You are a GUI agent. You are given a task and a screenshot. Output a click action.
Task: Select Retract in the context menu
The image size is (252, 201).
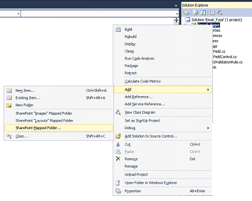(163, 73)
